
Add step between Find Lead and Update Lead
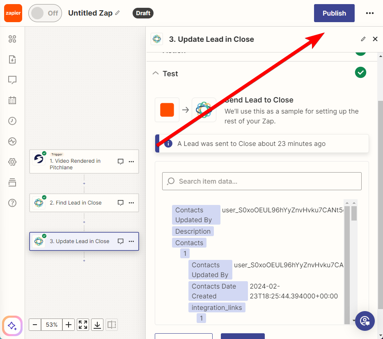click(x=84, y=222)
